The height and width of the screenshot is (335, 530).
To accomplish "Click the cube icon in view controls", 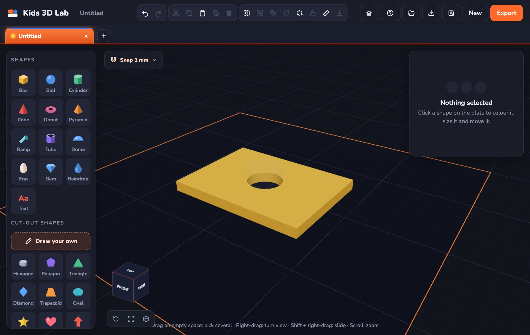I will [146, 319].
